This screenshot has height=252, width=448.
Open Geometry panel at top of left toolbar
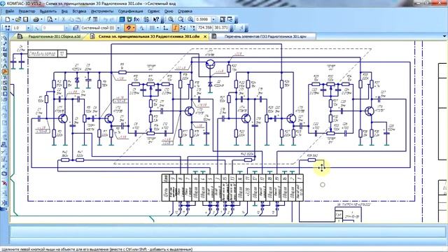tap(5, 38)
